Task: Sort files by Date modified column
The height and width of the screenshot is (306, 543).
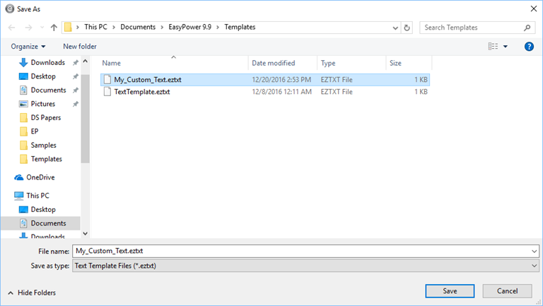Action: coord(273,64)
